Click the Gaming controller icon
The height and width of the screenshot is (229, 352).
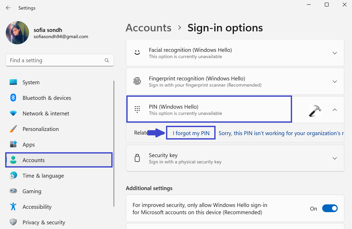[13, 191]
